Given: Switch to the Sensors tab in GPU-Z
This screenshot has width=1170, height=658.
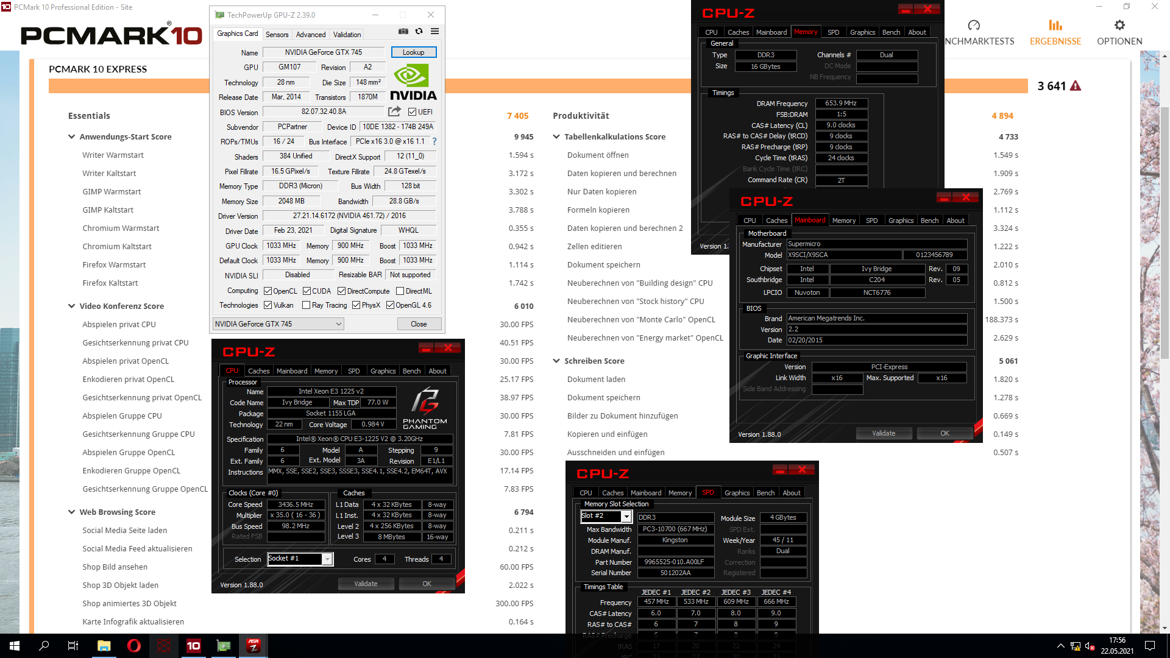Looking at the screenshot, I should point(277,35).
